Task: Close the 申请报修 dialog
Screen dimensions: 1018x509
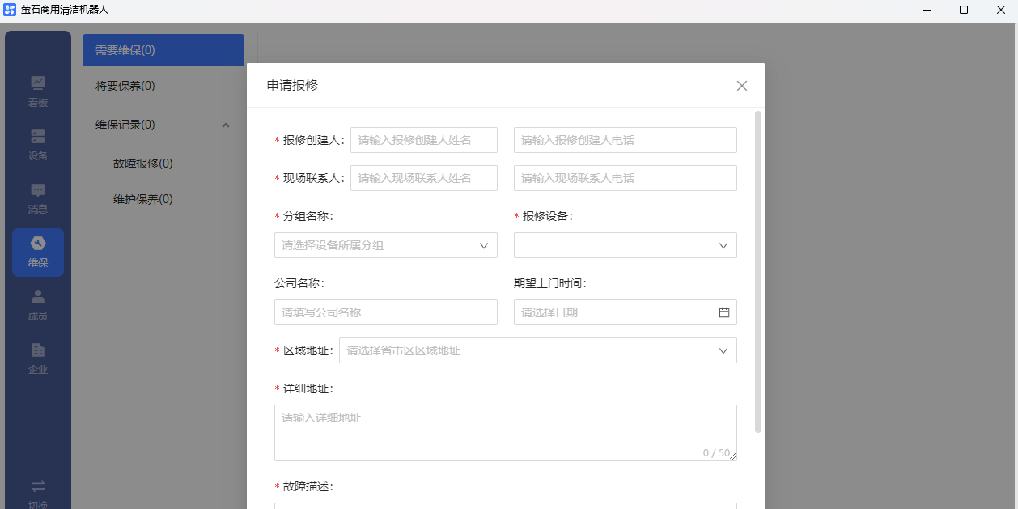Action: pyautogui.click(x=741, y=86)
